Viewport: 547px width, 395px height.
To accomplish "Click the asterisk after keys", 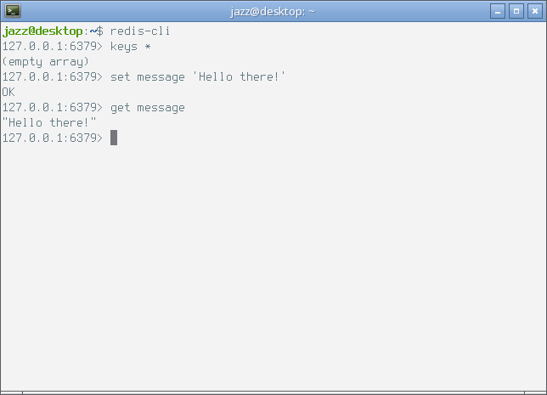I will (148, 47).
